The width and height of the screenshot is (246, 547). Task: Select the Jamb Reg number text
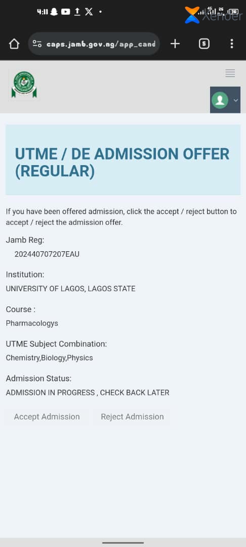pos(47,254)
